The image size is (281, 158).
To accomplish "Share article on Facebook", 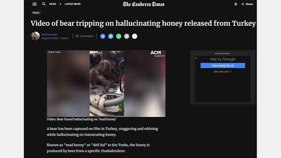I will tap(103, 36).
